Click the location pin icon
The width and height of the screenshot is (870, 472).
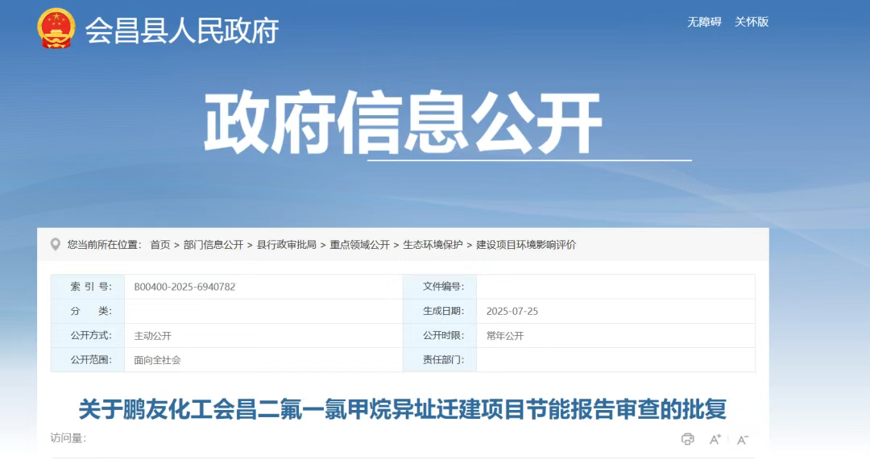click(56, 245)
